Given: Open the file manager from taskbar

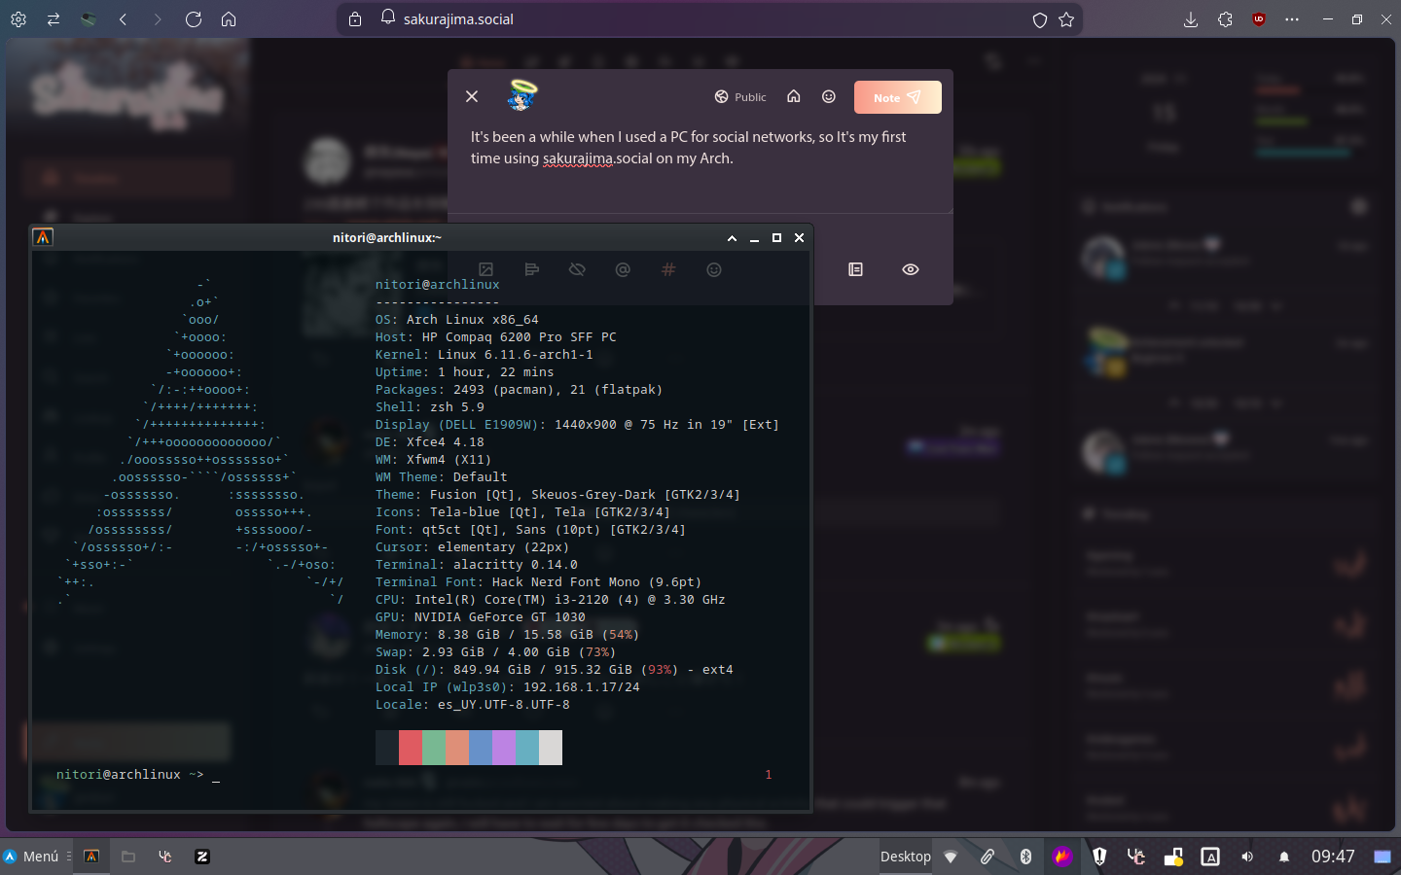Looking at the screenshot, I should click(128, 857).
